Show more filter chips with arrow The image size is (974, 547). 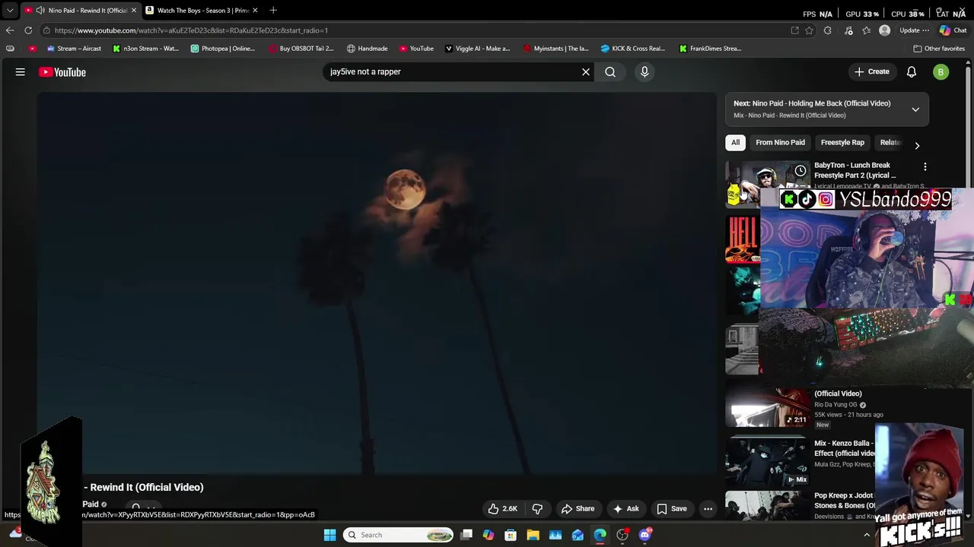point(917,145)
